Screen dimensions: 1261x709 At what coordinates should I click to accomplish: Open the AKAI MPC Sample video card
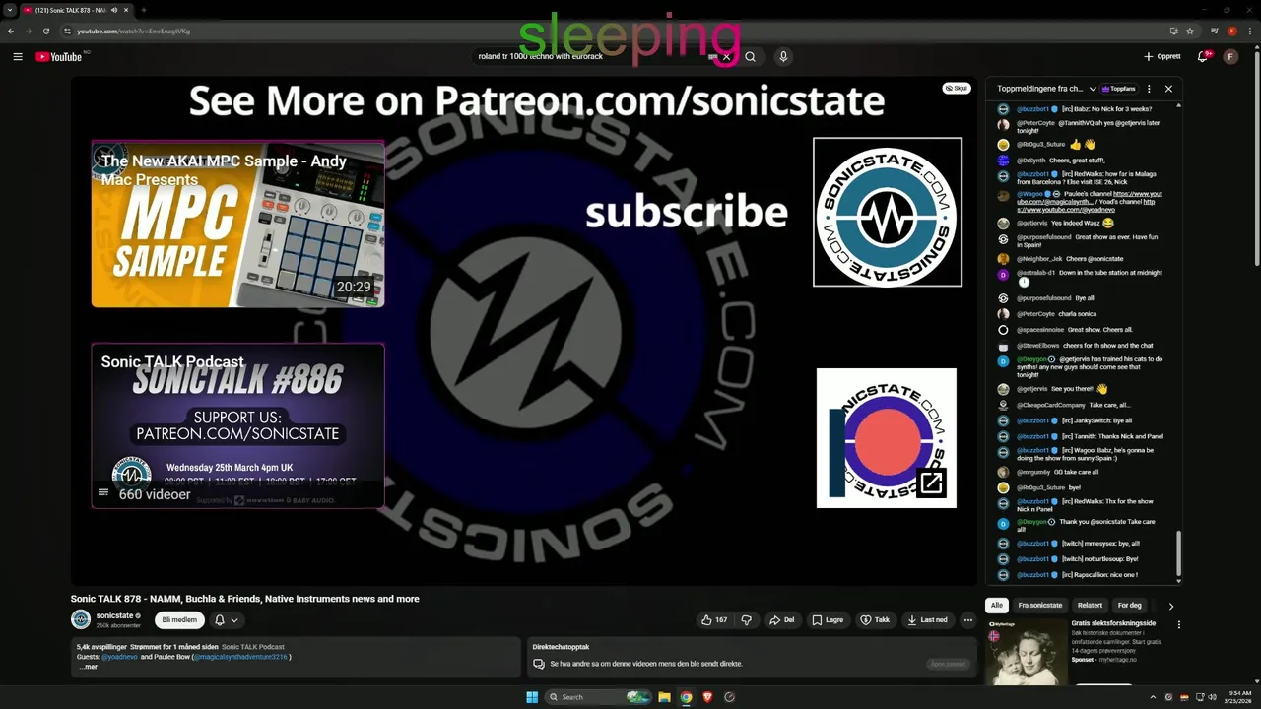pos(237,225)
